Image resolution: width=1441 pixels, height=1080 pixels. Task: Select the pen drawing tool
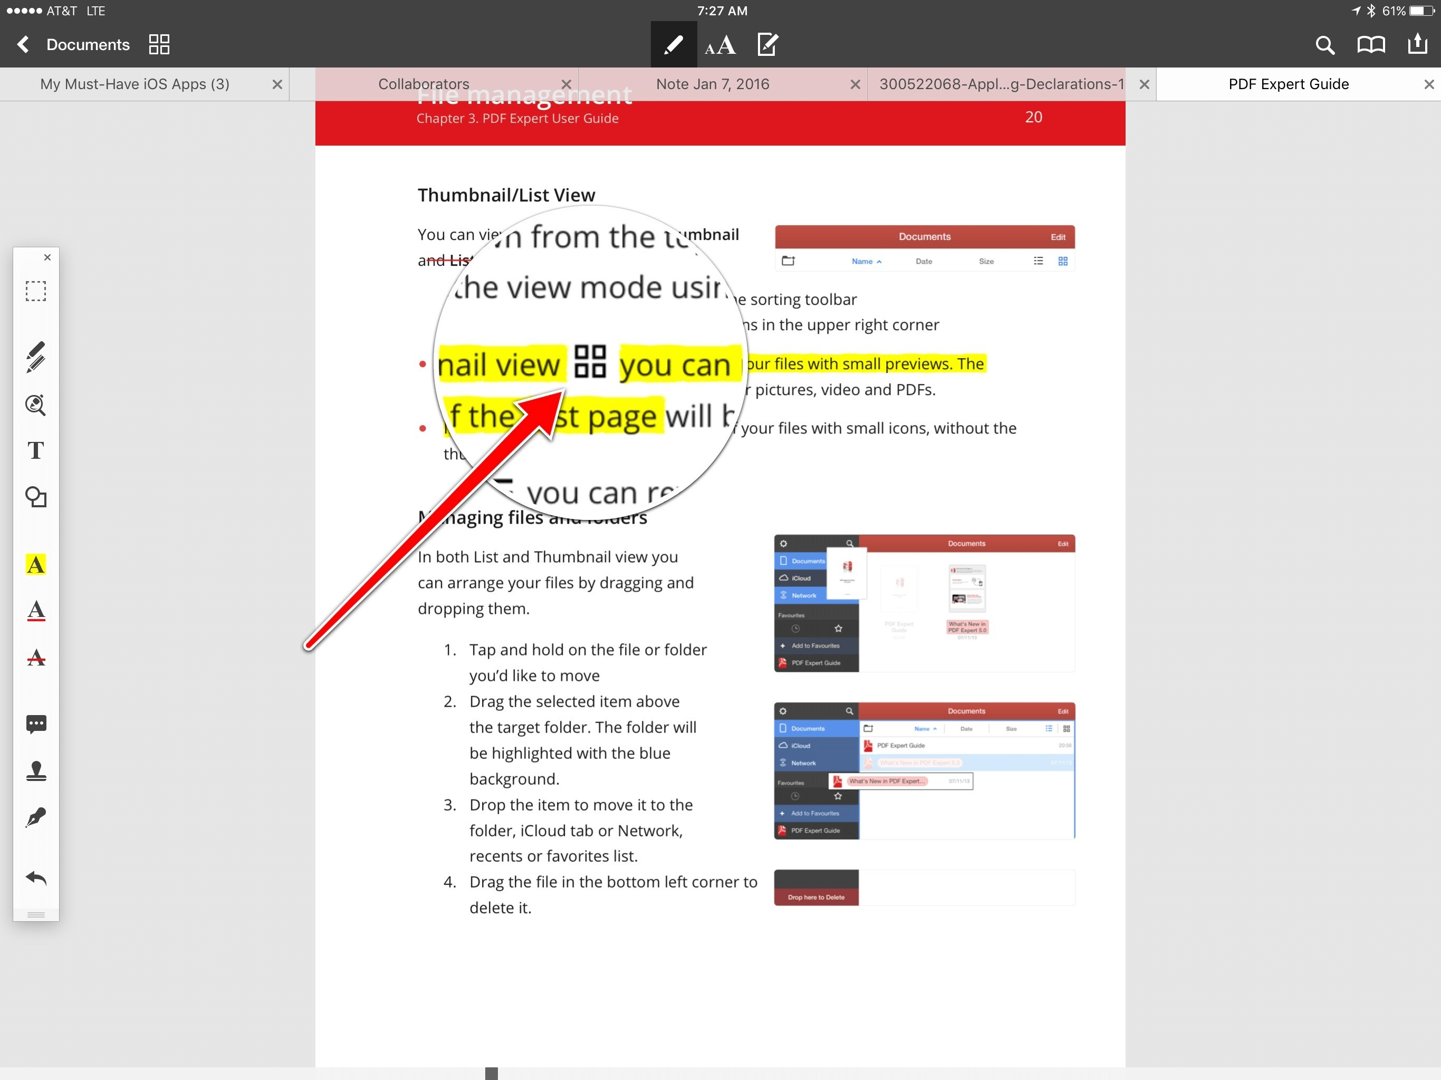click(x=36, y=356)
